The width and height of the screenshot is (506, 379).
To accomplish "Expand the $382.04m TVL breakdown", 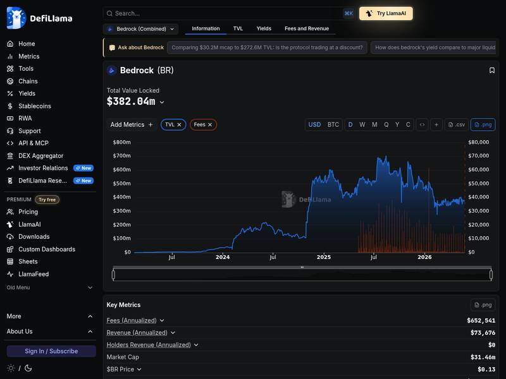I will point(162,102).
